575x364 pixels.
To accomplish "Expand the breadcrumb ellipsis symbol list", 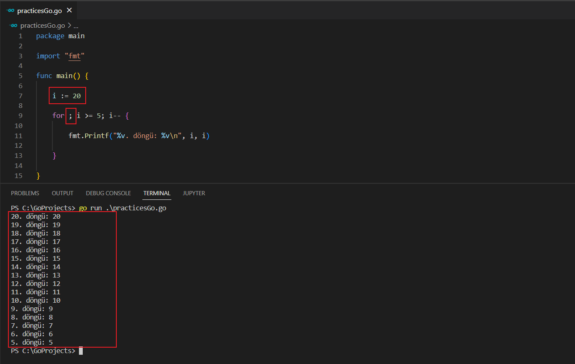I will tap(76, 25).
